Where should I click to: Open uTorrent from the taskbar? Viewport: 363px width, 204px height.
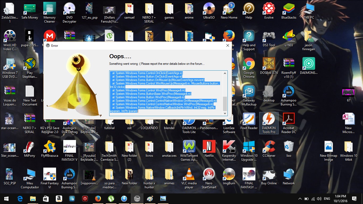tap(111, 198)
